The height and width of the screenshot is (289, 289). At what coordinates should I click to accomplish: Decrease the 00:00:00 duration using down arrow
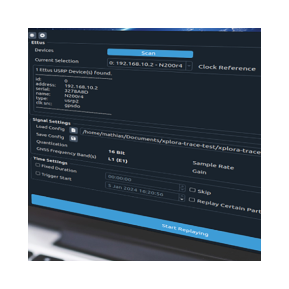click(182, 190)
